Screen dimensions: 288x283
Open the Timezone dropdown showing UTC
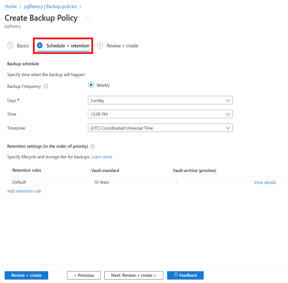pos(160,128)
